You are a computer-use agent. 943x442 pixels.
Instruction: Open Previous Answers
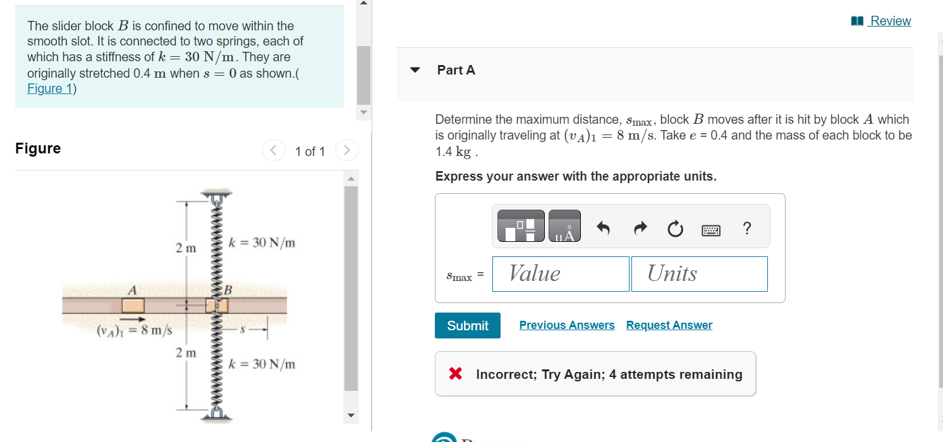566,325
